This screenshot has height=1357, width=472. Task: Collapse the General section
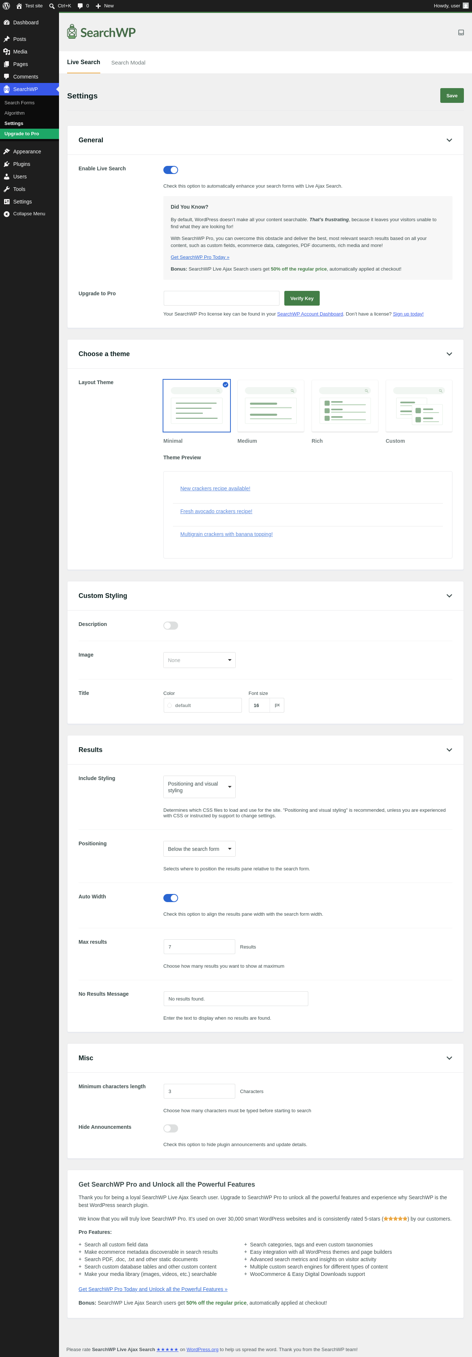coord(450,140)
